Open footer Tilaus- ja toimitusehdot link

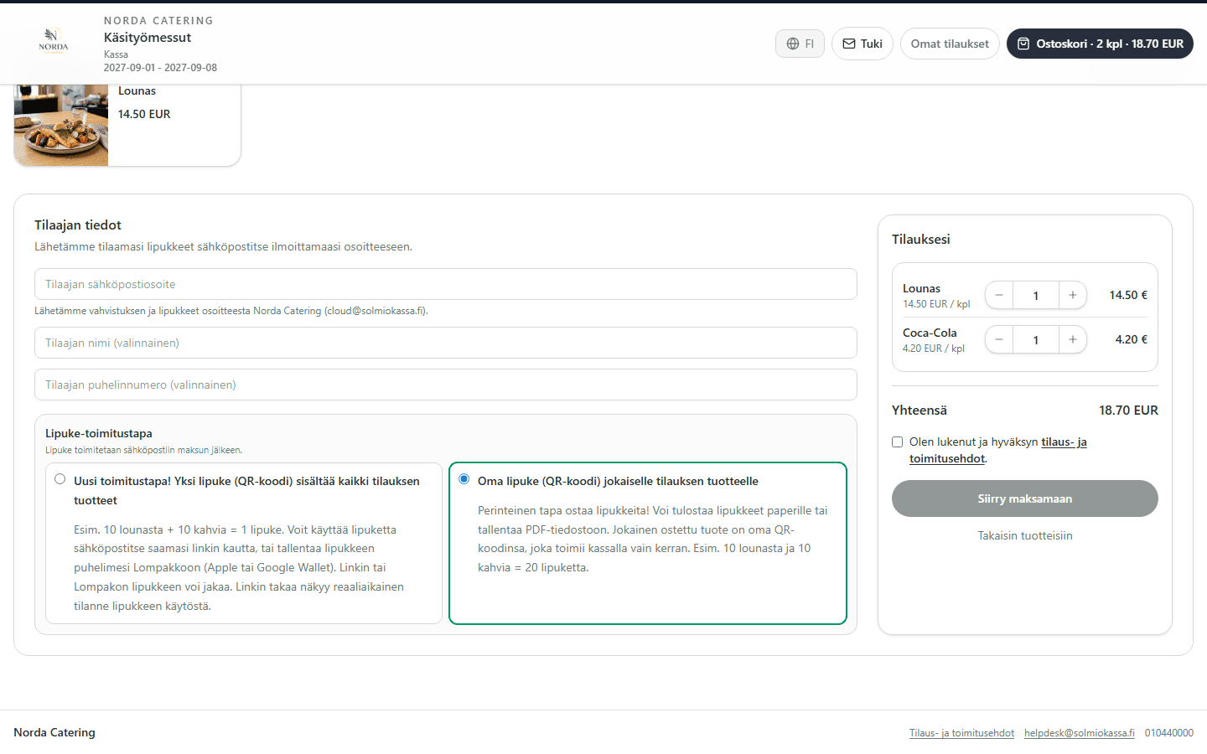961,733
